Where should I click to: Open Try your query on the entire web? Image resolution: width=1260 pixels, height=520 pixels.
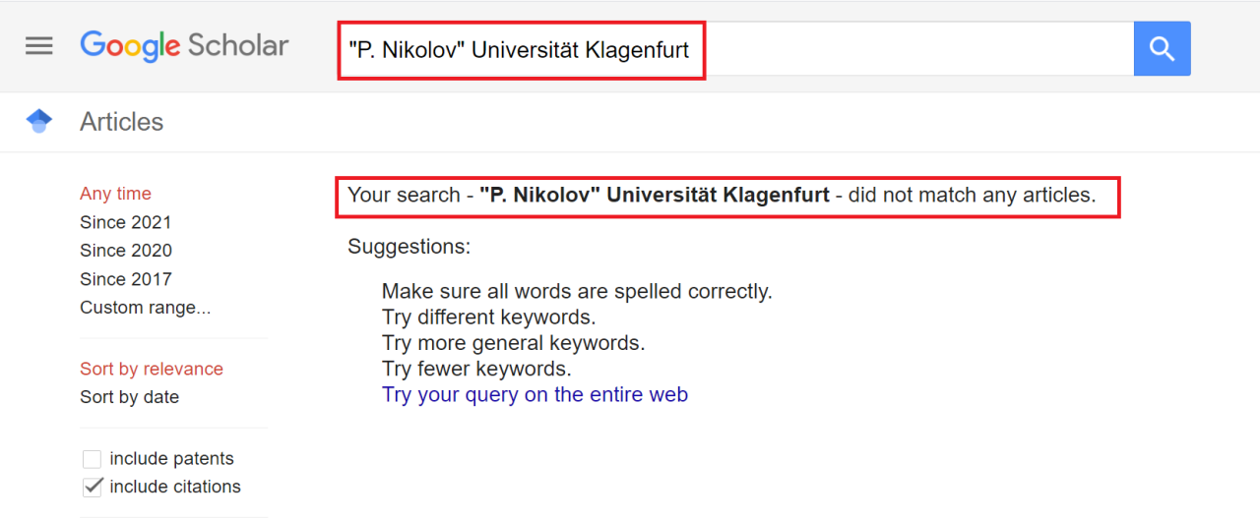(535, 395)
